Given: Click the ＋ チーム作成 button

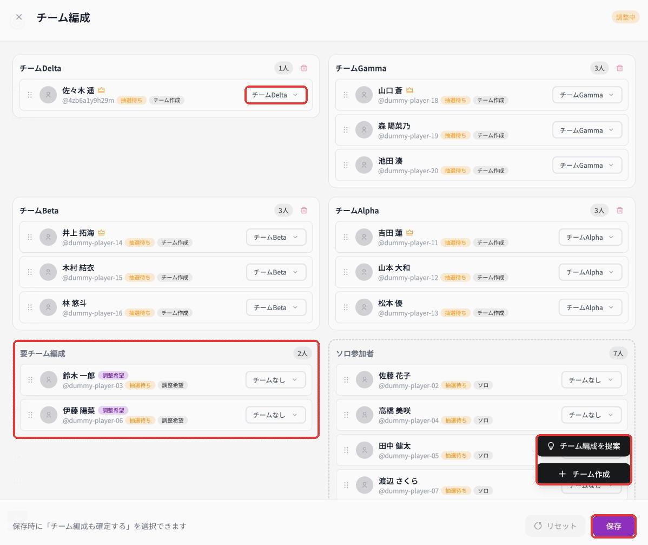Looking at the screenshot, I should 584,474.
